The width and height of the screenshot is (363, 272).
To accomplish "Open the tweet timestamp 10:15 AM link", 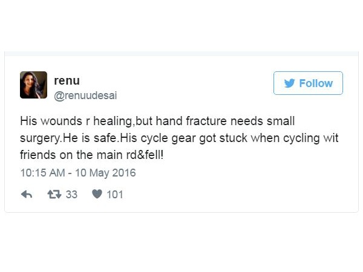I will (43, 173).
